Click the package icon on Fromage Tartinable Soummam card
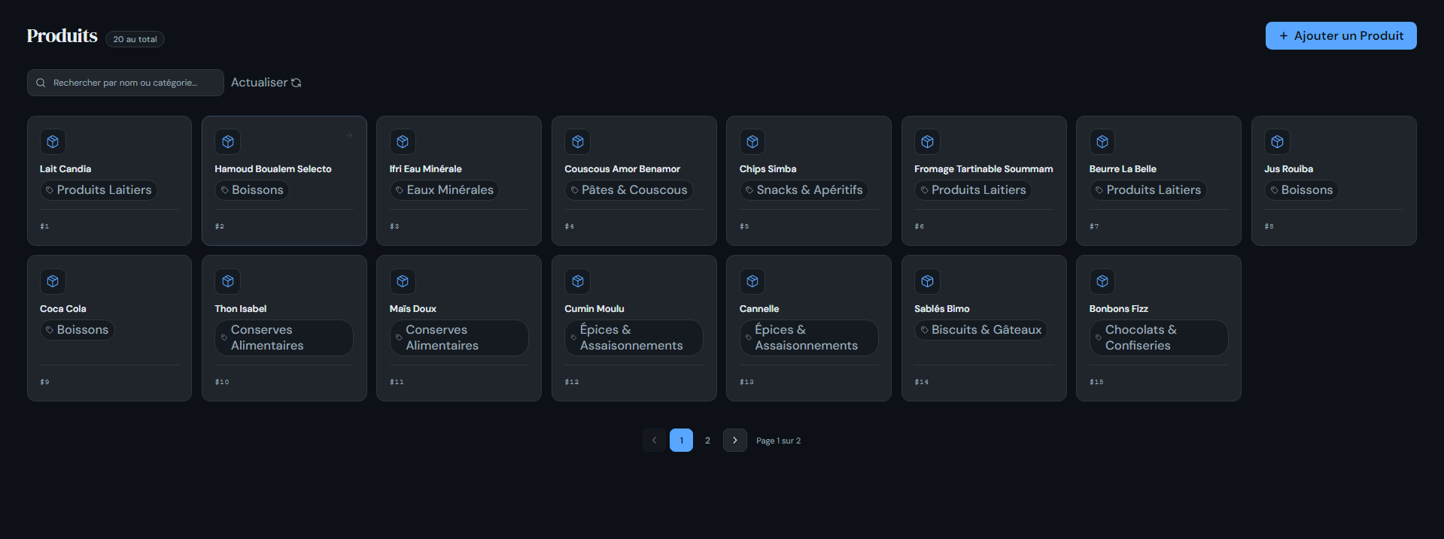Viewport: 1444px width, 539px height. point(928,141)
